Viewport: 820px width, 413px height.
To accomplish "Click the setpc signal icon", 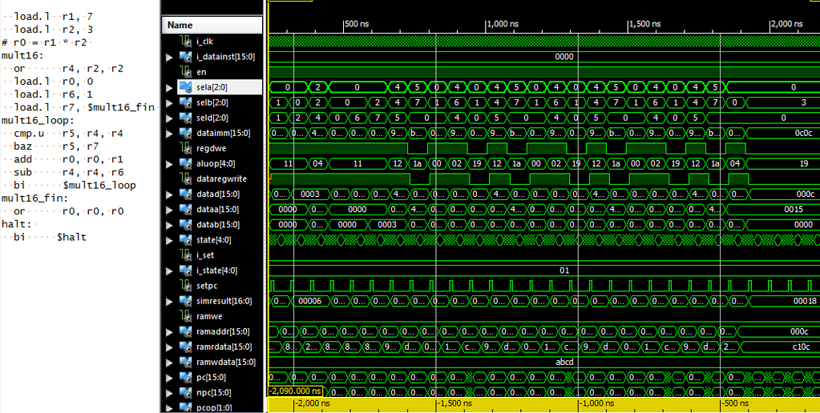I will tap(185, 286).
